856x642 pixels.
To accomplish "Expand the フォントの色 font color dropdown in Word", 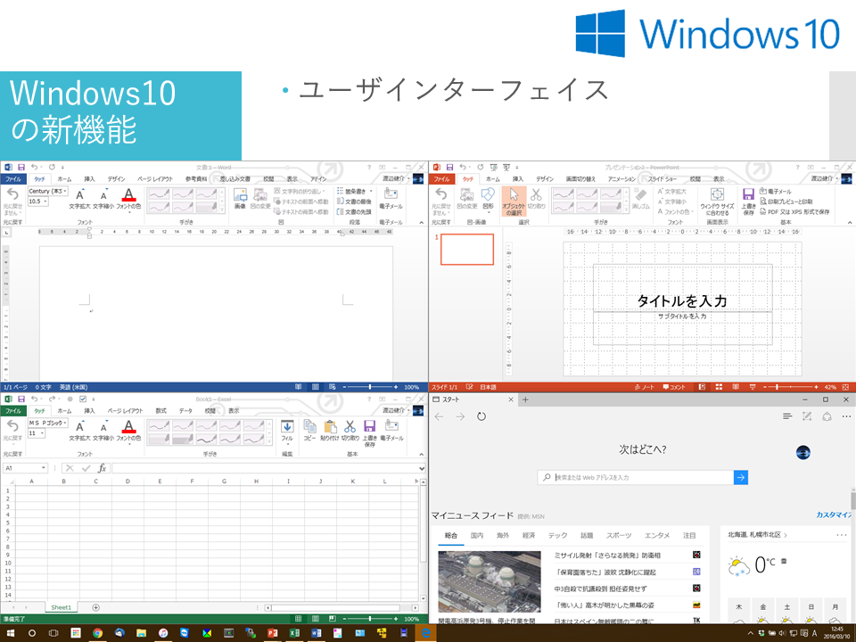I will pos(128,213).
